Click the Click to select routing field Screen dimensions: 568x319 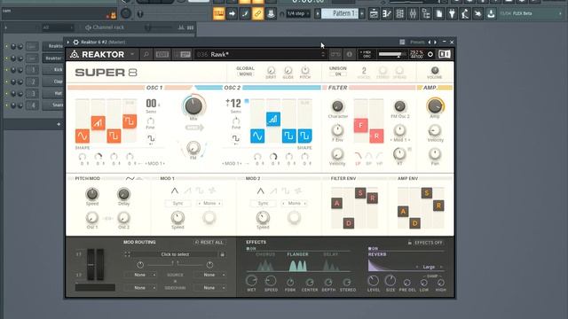point(175,254)
